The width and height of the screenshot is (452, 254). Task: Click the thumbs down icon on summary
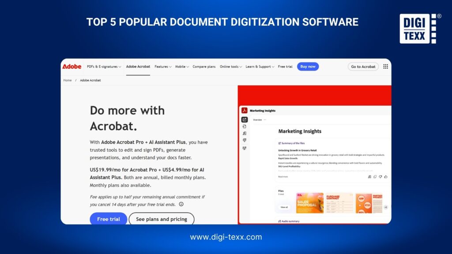click(x=380, y=176)
